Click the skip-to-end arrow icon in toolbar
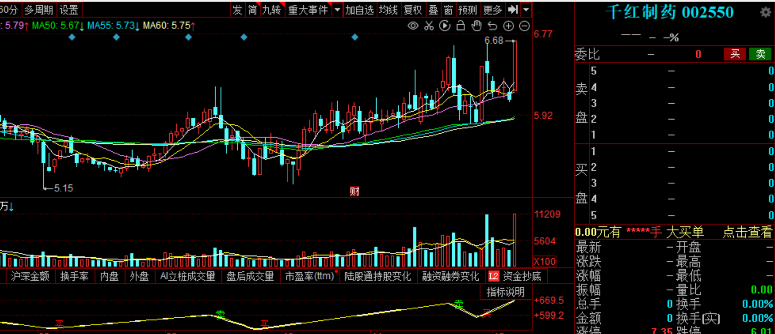 (512, 9)
